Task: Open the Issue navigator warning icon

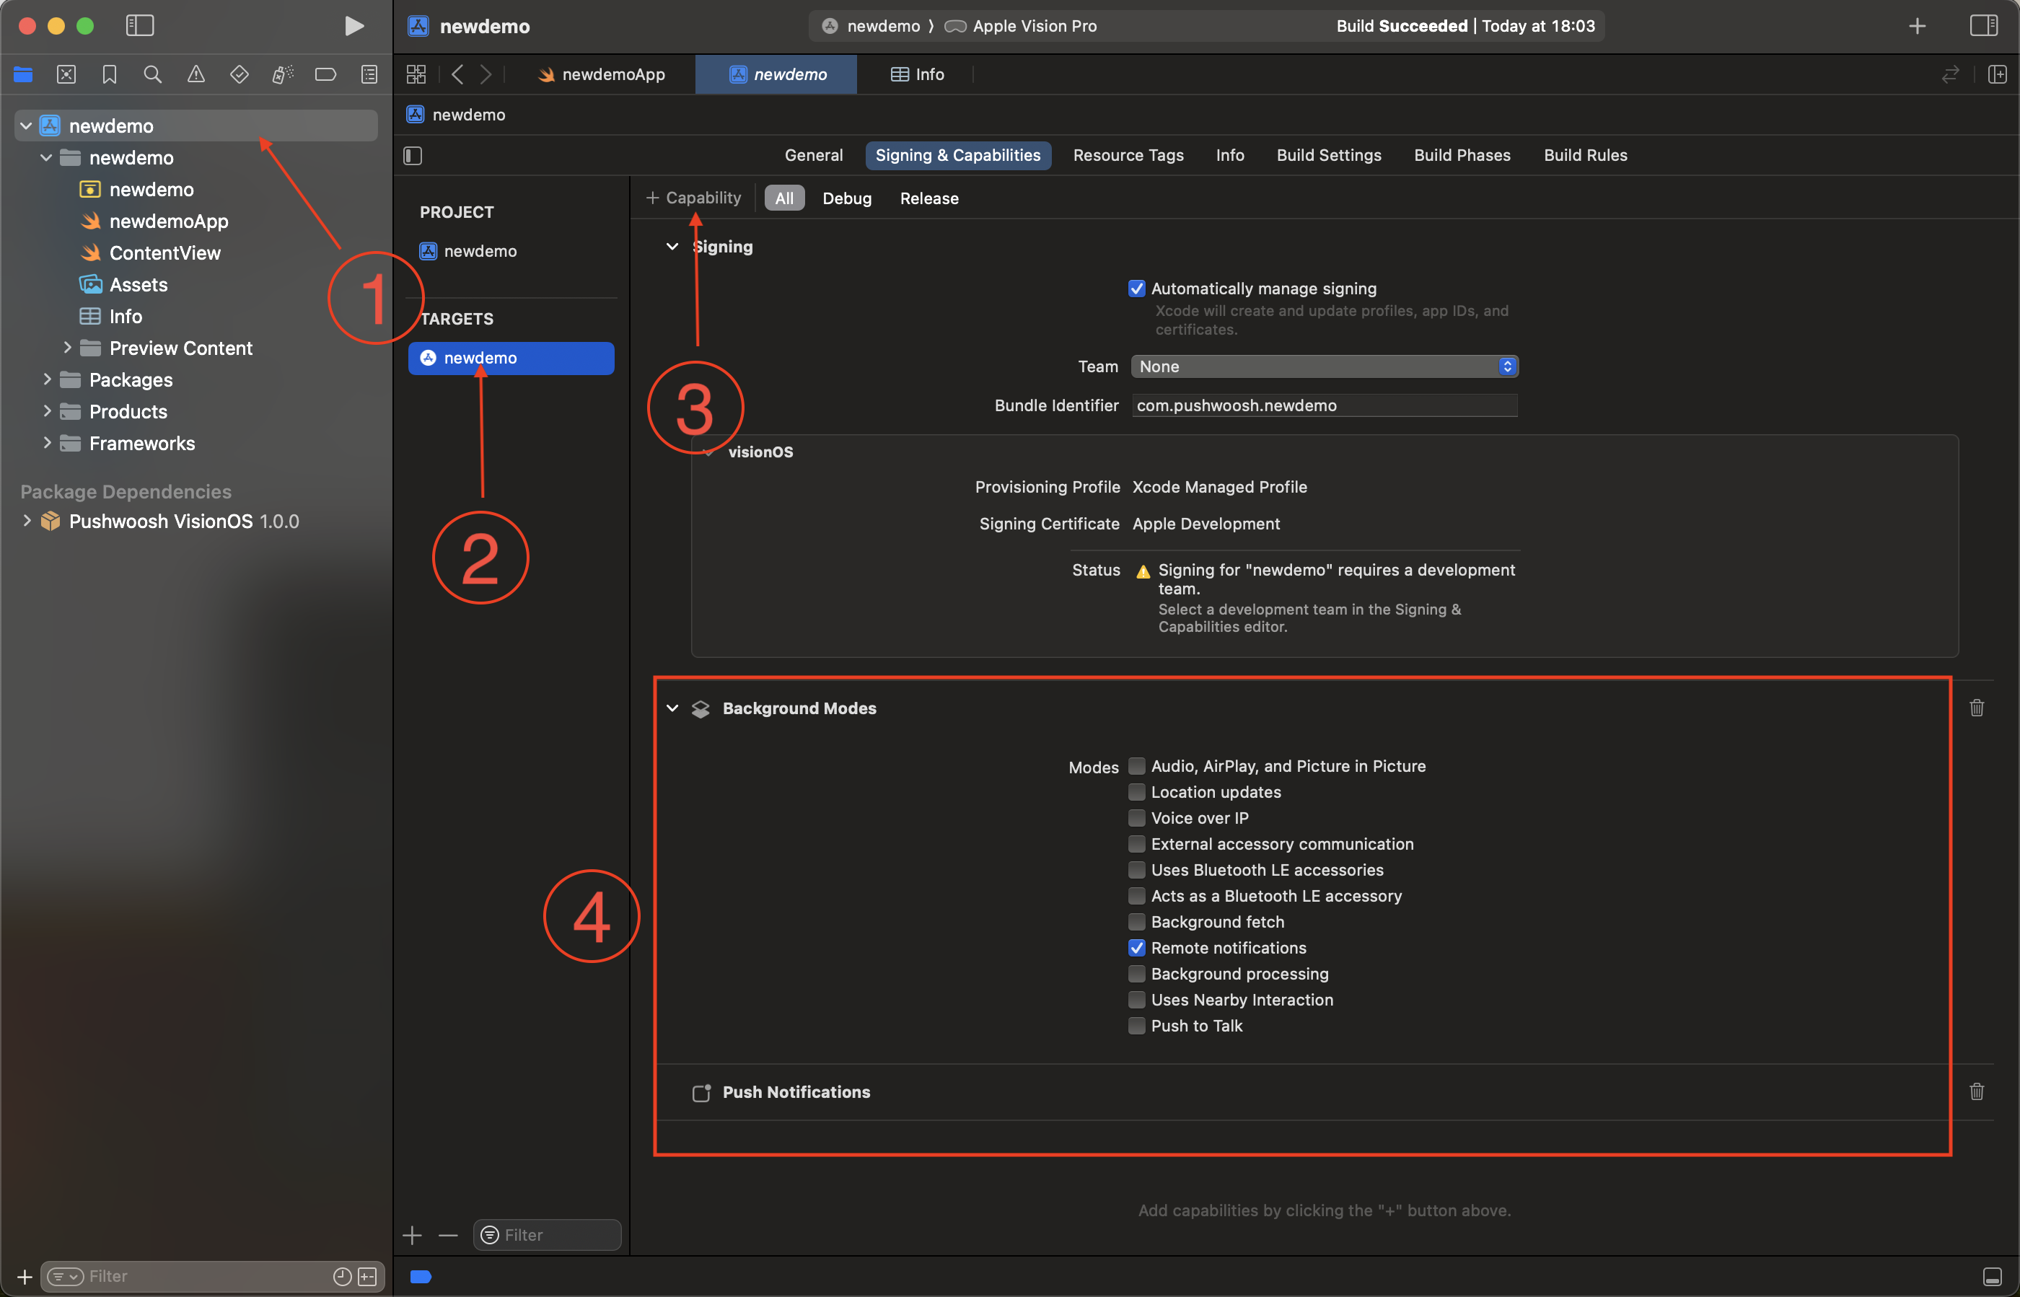Action: click(196, 74)
